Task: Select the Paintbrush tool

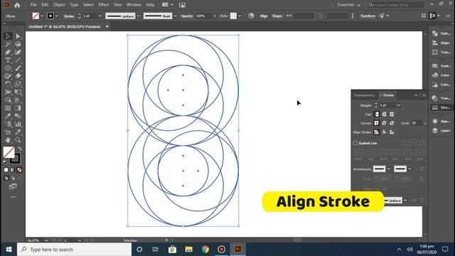Action: 18,68
